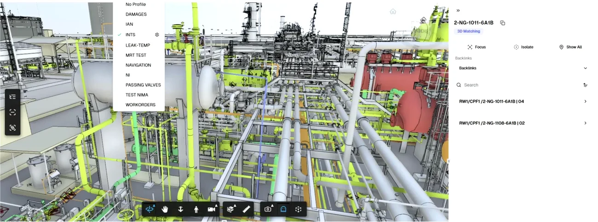Go to home view icon
This screenshot has height=222, width=598.
[x=393, y=11]
